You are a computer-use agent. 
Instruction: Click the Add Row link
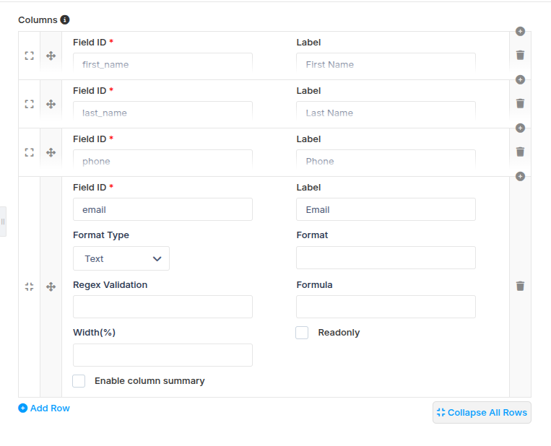click(44, 408)
